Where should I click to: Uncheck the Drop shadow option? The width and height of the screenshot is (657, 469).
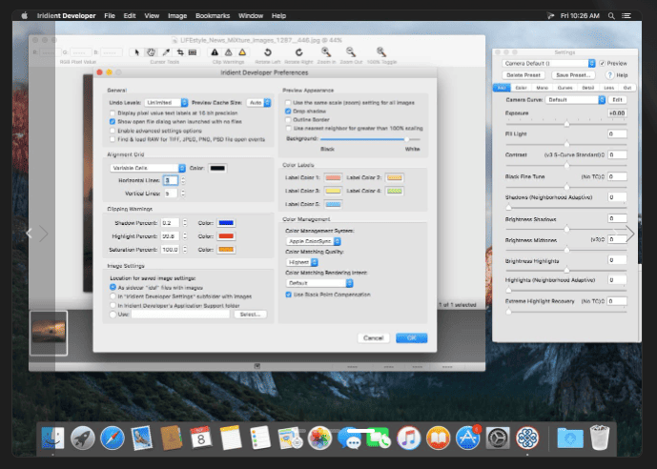tap(288, 111)
